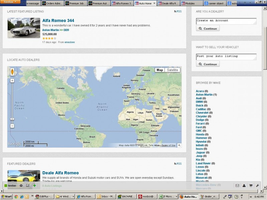Open the 4 Windows Explorer taskbar group
Viewport: 267px width, 200px height.
point(65,197)
